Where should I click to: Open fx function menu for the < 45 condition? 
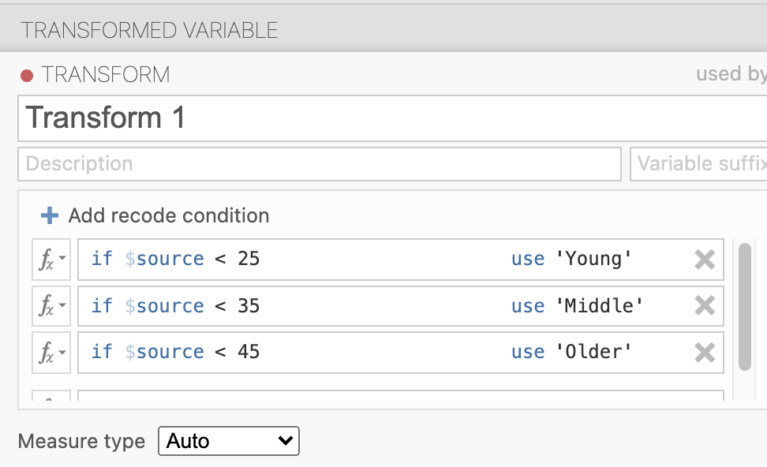click(x=51, y=352)
